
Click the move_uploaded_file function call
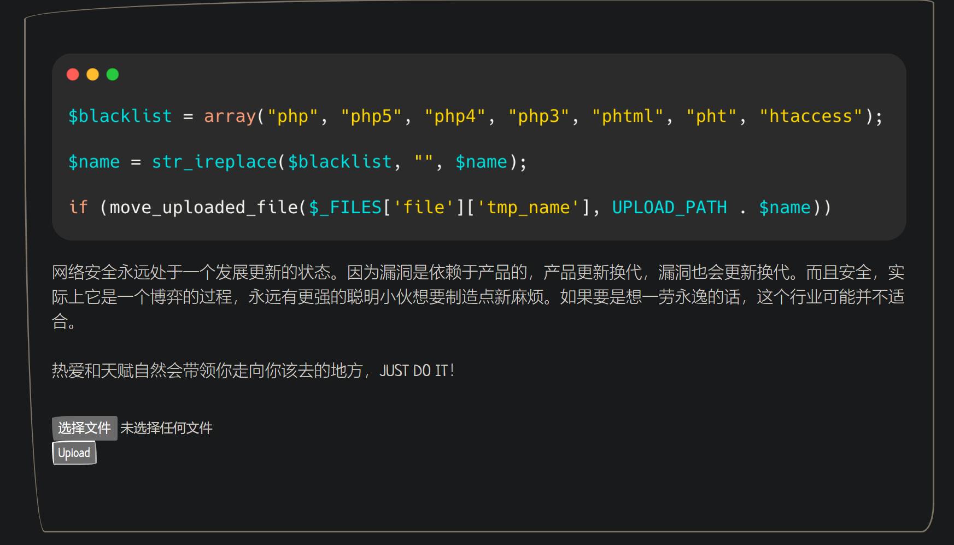coord(204,208)
